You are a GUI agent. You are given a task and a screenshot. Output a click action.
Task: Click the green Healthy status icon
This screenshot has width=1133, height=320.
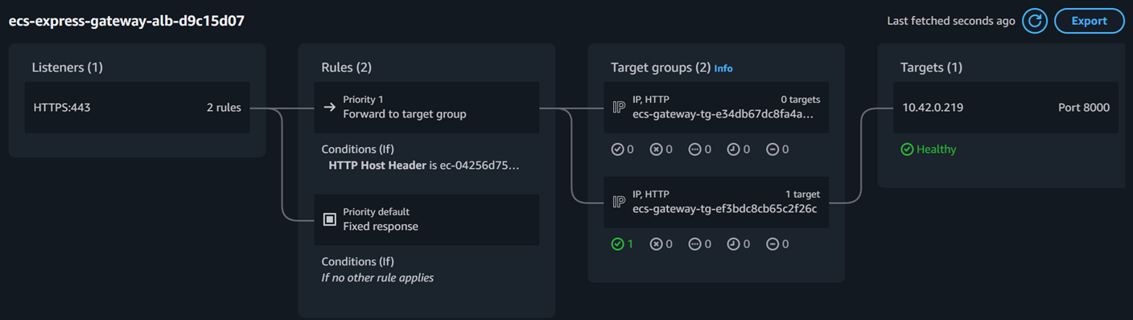(907, 150)
